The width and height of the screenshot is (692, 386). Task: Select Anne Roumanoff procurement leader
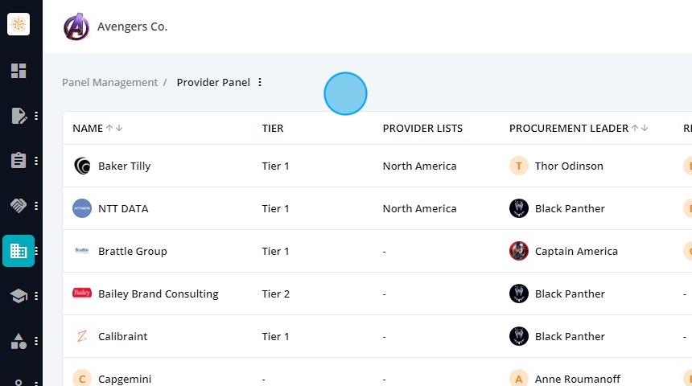pyautogui.click(x=578, y=379)
